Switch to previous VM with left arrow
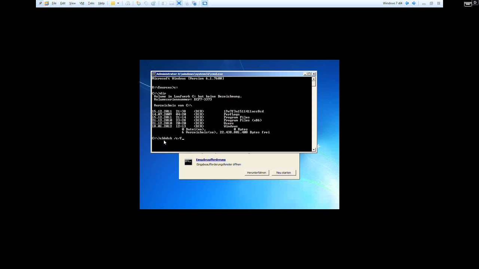This screenshot has height=269, width=479. pos(407,3)
